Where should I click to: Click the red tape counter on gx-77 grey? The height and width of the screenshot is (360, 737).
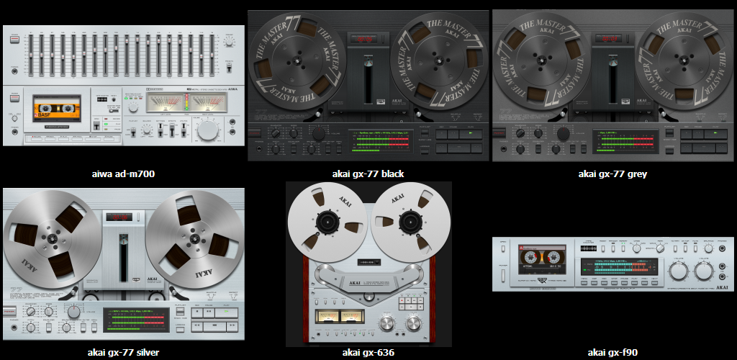tap(610, 39)
